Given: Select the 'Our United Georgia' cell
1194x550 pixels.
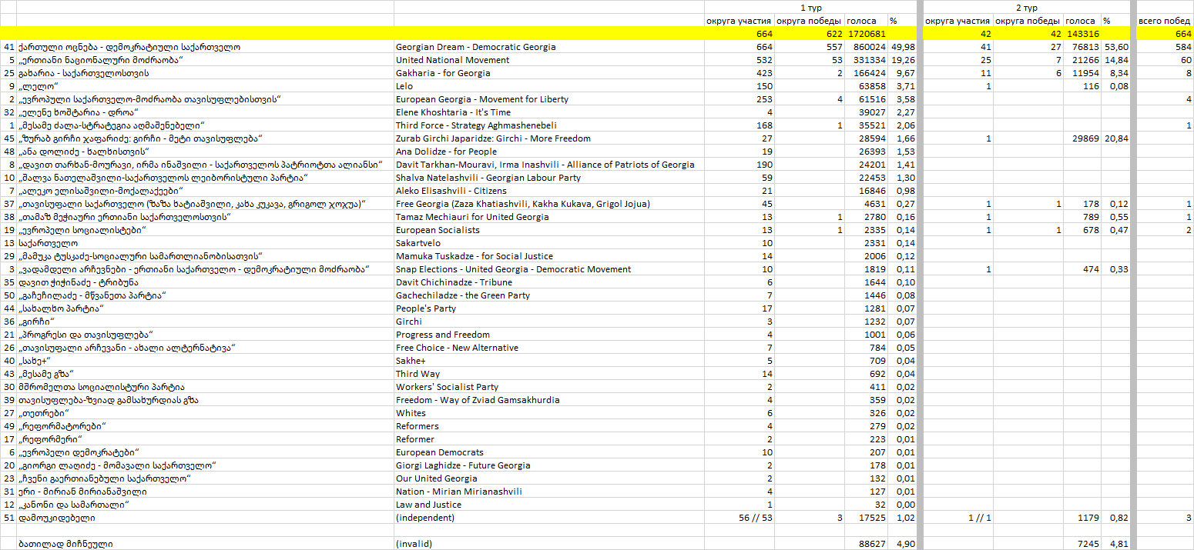Looking at the screenshot, I should click(x=549, y=478).
